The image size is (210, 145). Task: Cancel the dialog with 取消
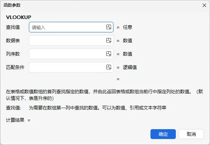point(191,134)
